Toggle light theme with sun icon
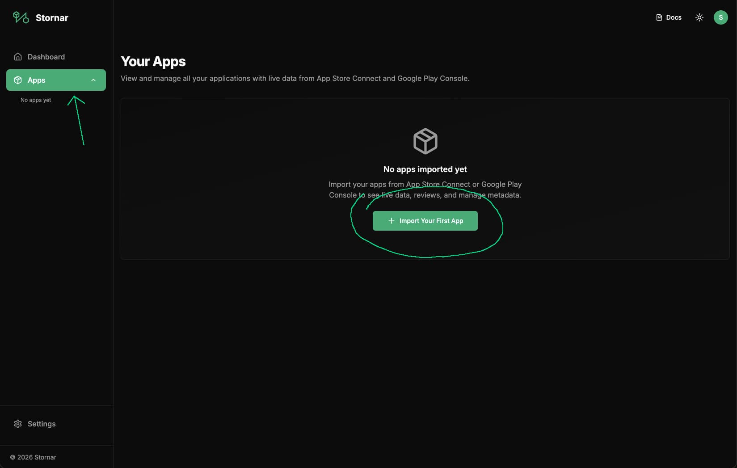Image resolution: width=737 pixels, height=468 pixels. coord(699,17)
